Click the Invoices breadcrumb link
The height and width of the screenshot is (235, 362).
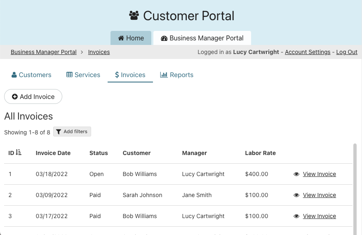point(99,52)
